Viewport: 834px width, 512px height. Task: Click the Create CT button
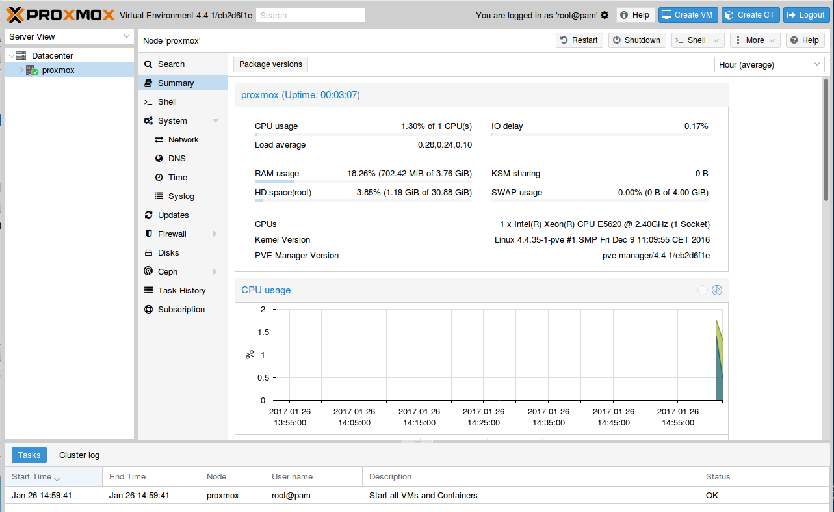(751, 15)
